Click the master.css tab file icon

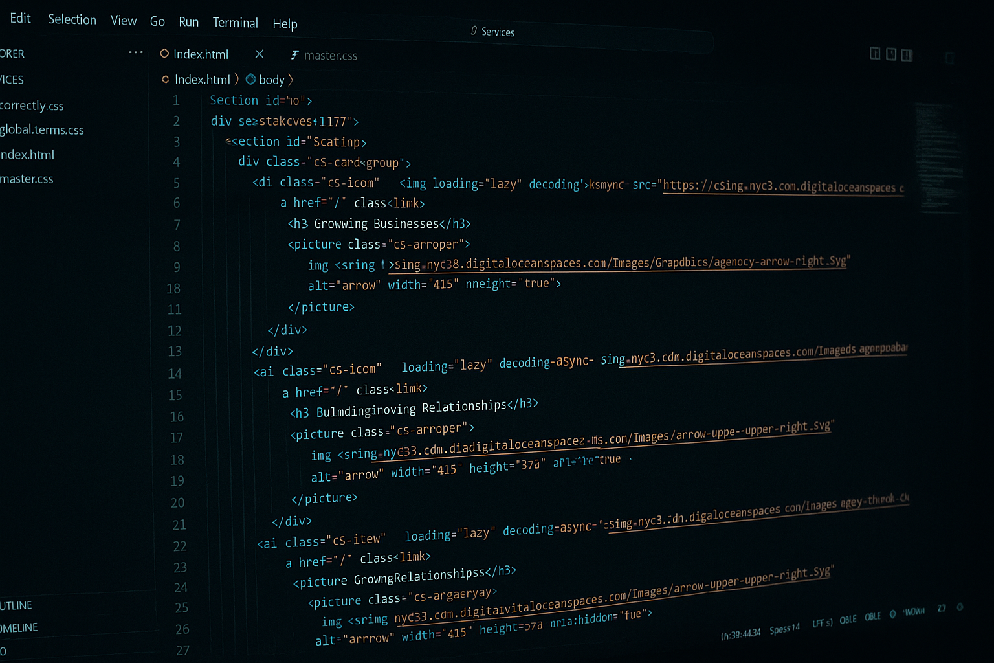tap(294, 55)
